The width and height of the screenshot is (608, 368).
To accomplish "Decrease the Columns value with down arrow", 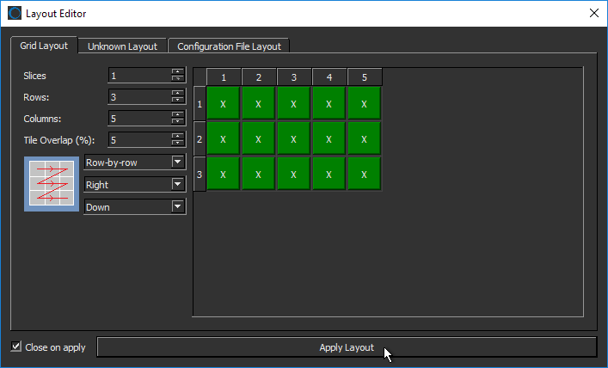I will click(x=178, y=121).
